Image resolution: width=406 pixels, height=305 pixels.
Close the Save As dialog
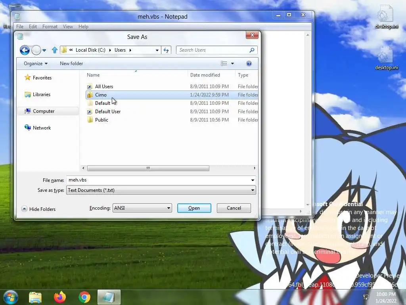click(252, 35)
